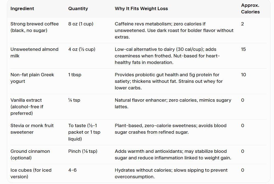Screen dimensions: 274x184
Task: Click the 1 tbsp quantity cell
Action: click(x=75, y=75)
